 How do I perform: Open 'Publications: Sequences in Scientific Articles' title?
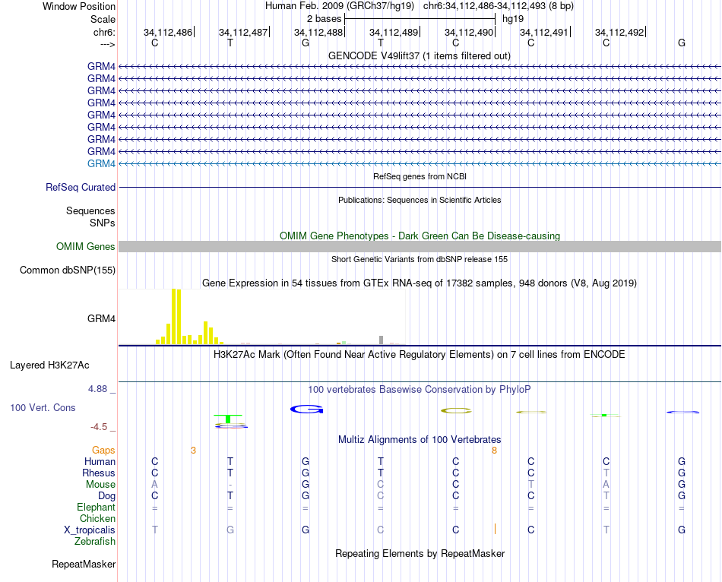[420, 200]
